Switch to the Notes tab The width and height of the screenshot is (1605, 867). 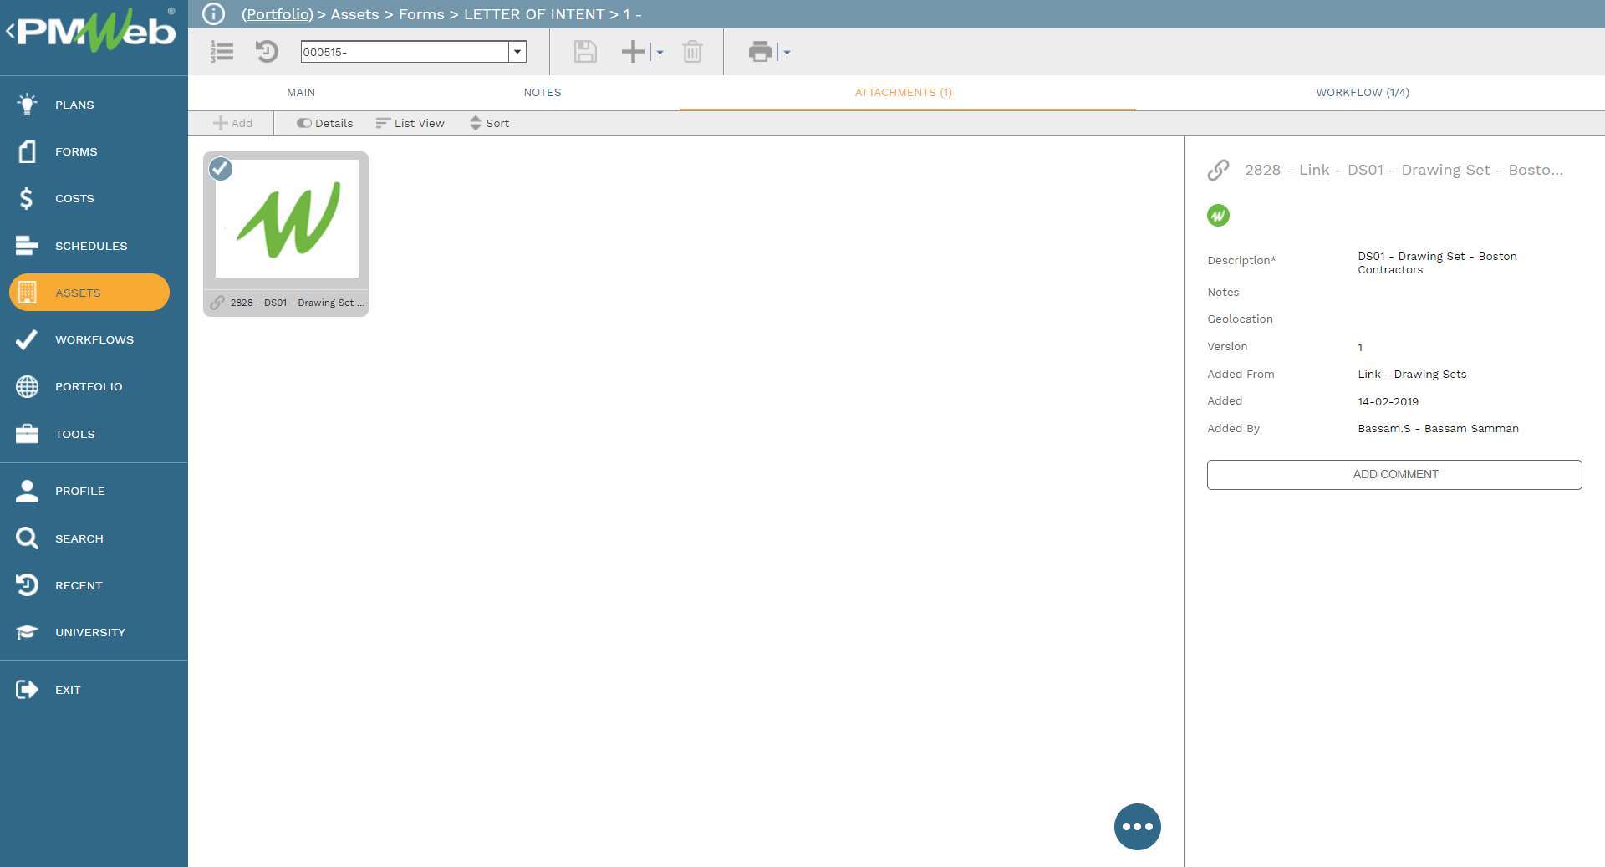(x=542, y=93)
